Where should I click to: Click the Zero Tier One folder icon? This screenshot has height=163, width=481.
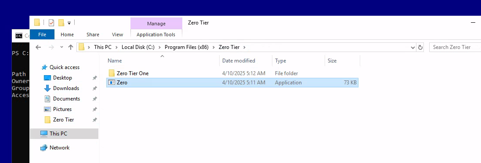click(x=112, y=73)
